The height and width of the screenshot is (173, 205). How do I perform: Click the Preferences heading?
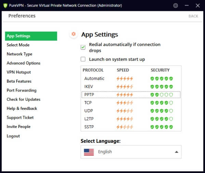pyautogui.click(x=22, y=16)
